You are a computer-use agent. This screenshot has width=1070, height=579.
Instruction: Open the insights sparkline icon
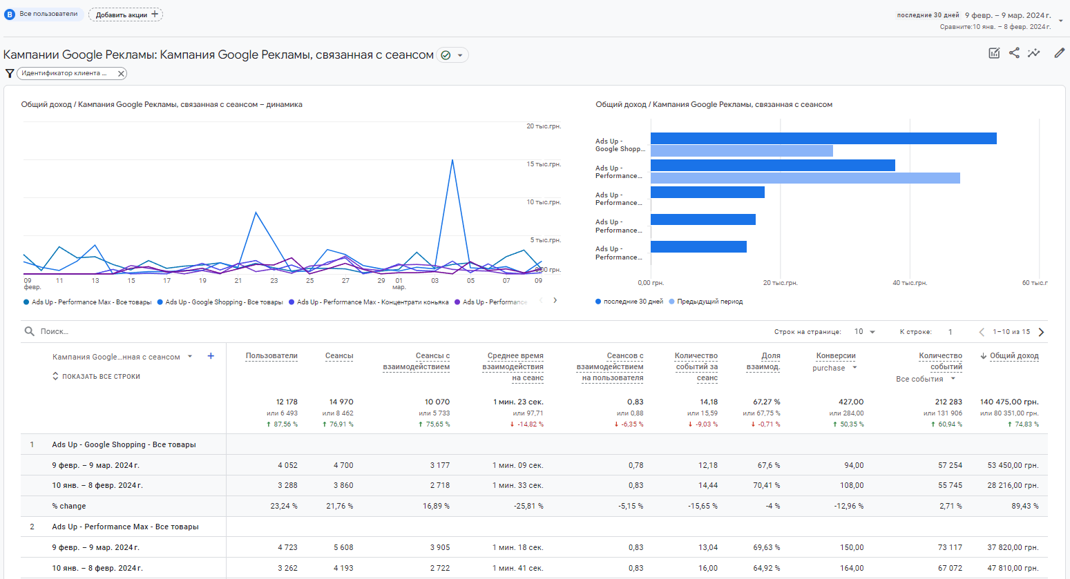tap(1034, 53)
